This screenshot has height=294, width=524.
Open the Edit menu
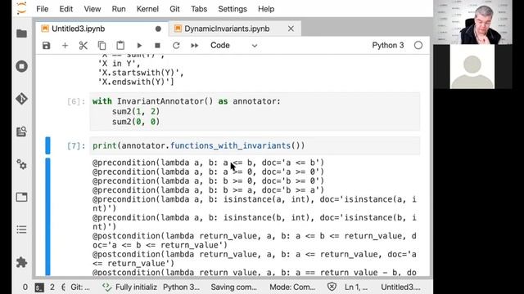tap(66, 9)
